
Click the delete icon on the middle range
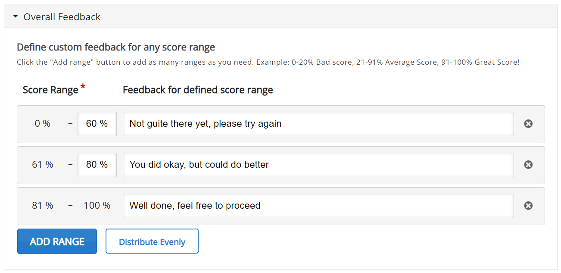coord(528,165)
